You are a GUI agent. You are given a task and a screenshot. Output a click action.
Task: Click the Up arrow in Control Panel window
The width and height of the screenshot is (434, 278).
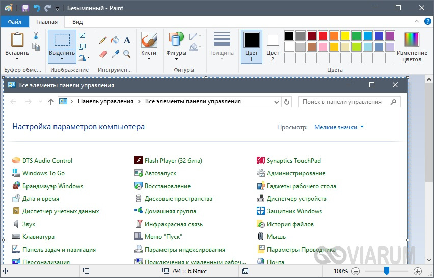click(50, 102)
